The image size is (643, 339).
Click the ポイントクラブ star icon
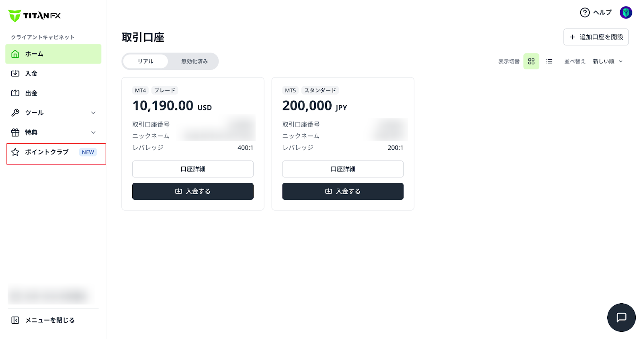click(15, 152)
